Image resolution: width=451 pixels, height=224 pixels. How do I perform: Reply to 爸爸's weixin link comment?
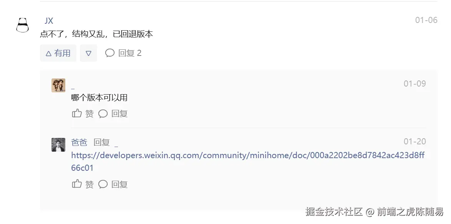(113, 184)
